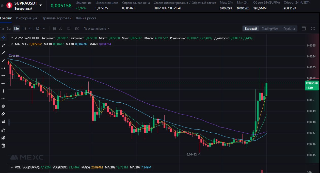Select the Fibonacci horizontal lines tool
The image size is (320, 173).
(3, 121)
